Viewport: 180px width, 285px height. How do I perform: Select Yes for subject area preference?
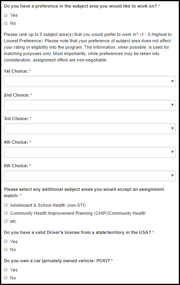point(6,16)
